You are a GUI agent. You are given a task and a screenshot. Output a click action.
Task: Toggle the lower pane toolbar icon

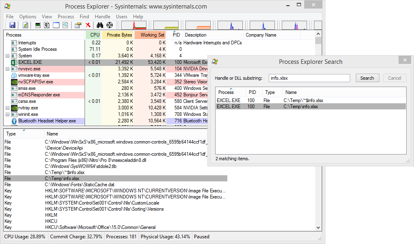click(x=56, y=25)
